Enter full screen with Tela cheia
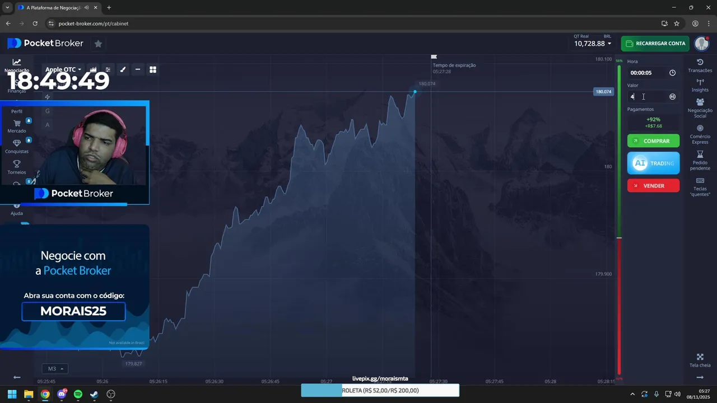 (x=700, y=360)
